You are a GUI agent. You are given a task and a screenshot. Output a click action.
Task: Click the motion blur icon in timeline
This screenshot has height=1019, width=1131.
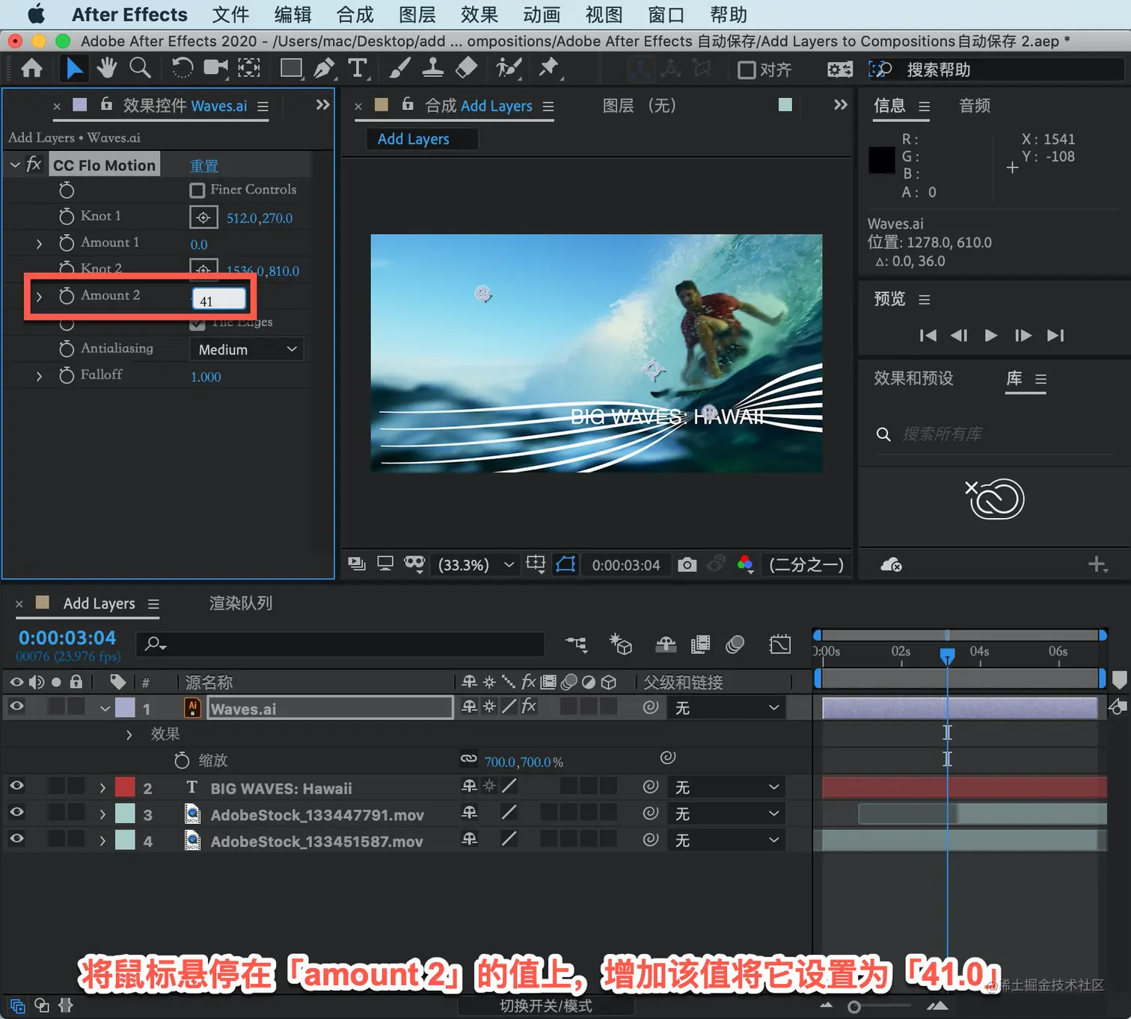click(735, 644)
